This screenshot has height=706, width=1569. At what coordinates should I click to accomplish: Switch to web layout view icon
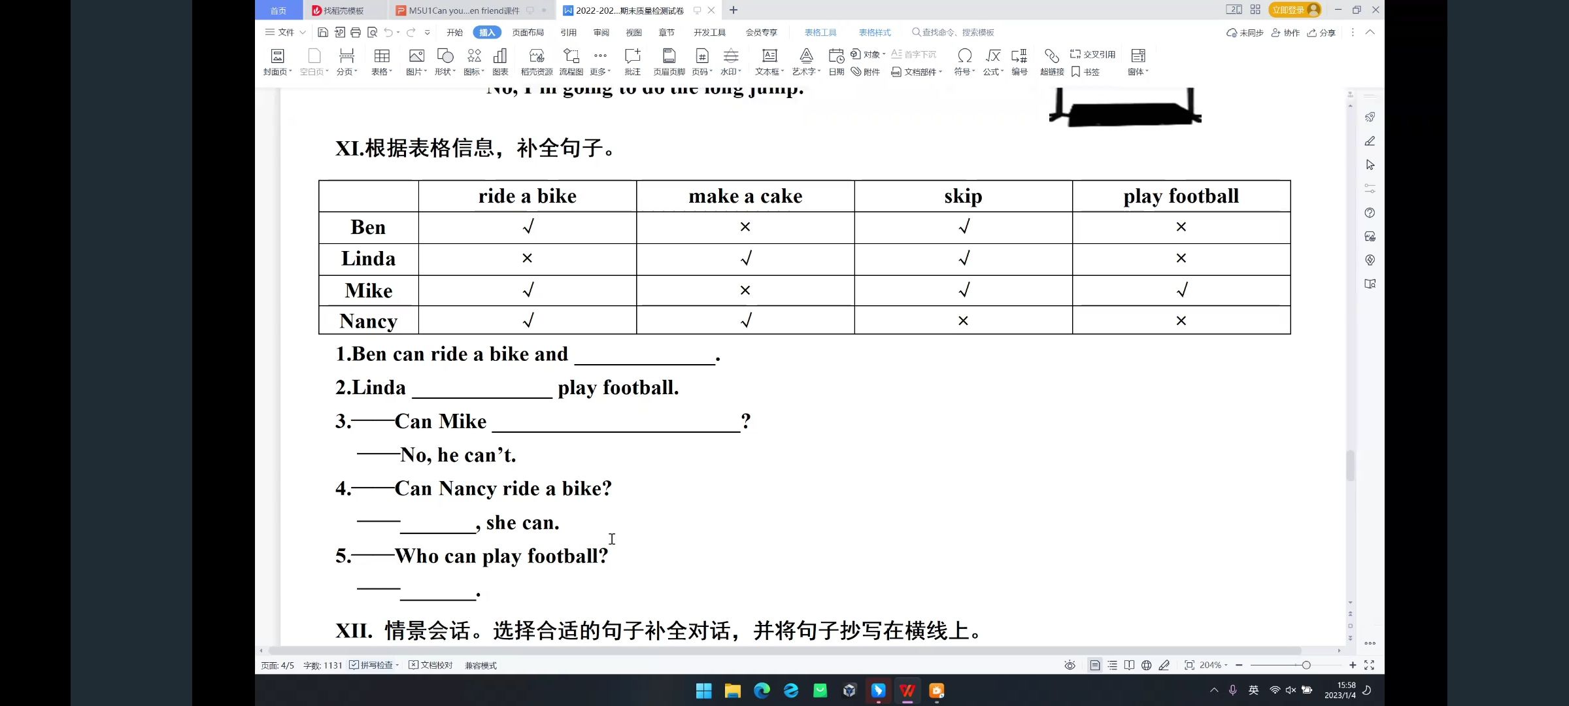(x=1147, y=665)
